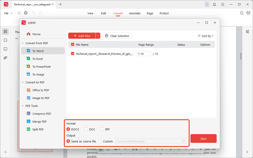
Task: Click the Page Range column header
Action: coord(146,45)
